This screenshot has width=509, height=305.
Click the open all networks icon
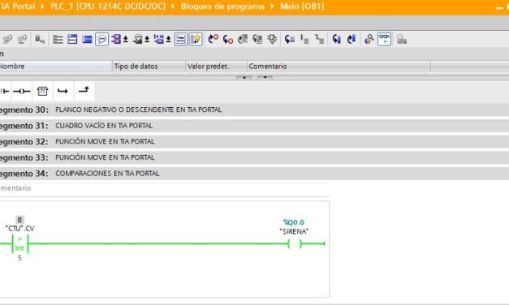72,39
